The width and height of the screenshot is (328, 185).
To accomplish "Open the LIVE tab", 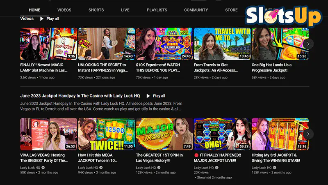I will tap(125, 10).
